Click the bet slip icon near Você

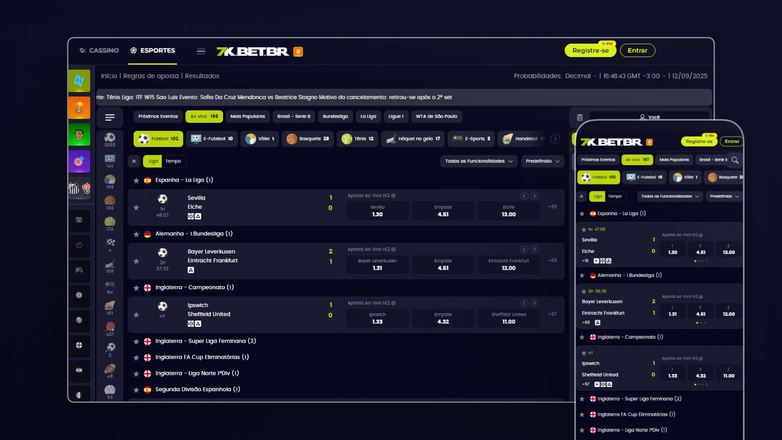[x=580, y=117]
